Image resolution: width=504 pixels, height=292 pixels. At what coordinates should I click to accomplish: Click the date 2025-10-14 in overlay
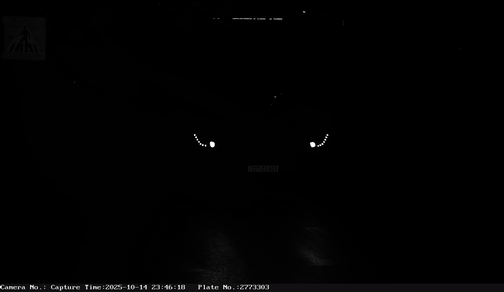pyautogui.click(x=126, y=287)
